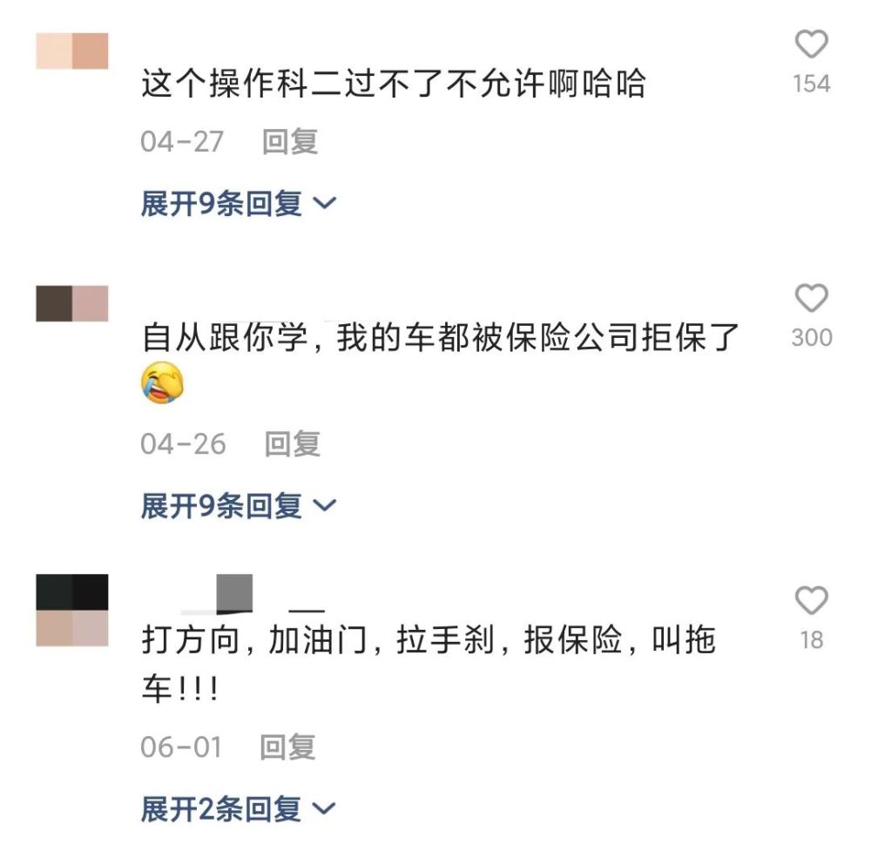
Task: Tap comment text 打方向，加油门
Action: (x=254, y=640)
